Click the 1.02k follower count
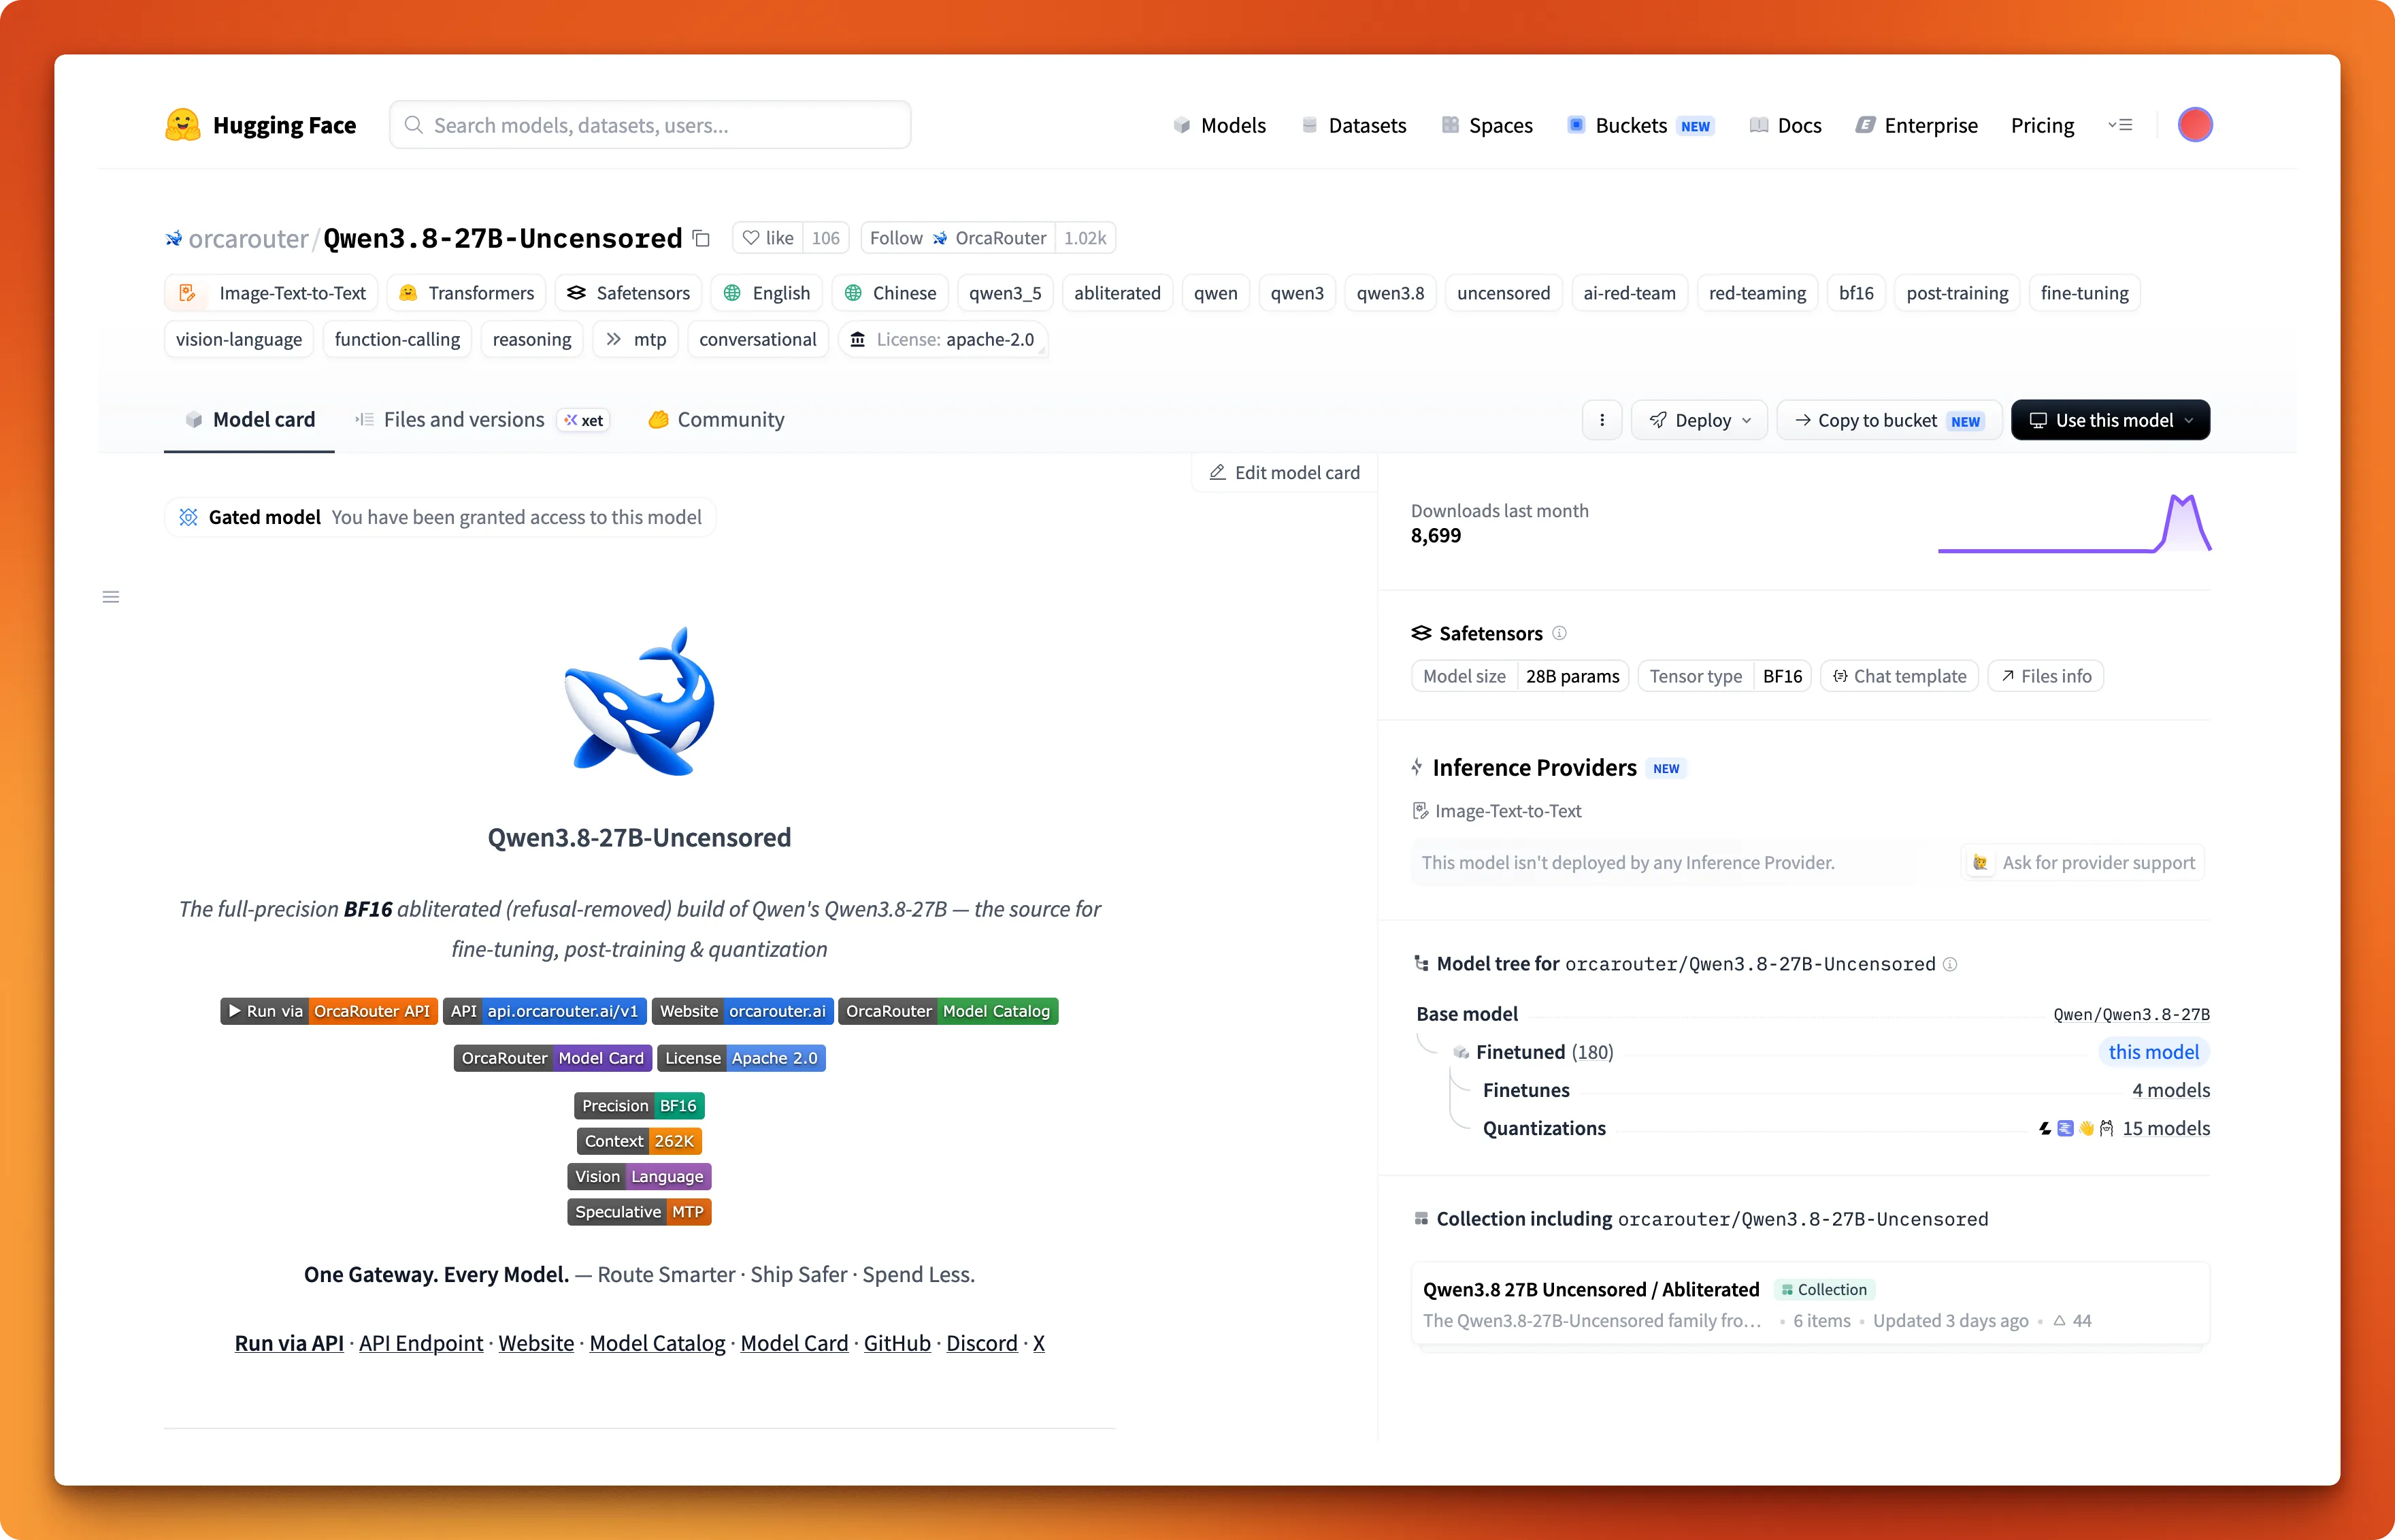 pyautogui.click(x=1085, y=238)
